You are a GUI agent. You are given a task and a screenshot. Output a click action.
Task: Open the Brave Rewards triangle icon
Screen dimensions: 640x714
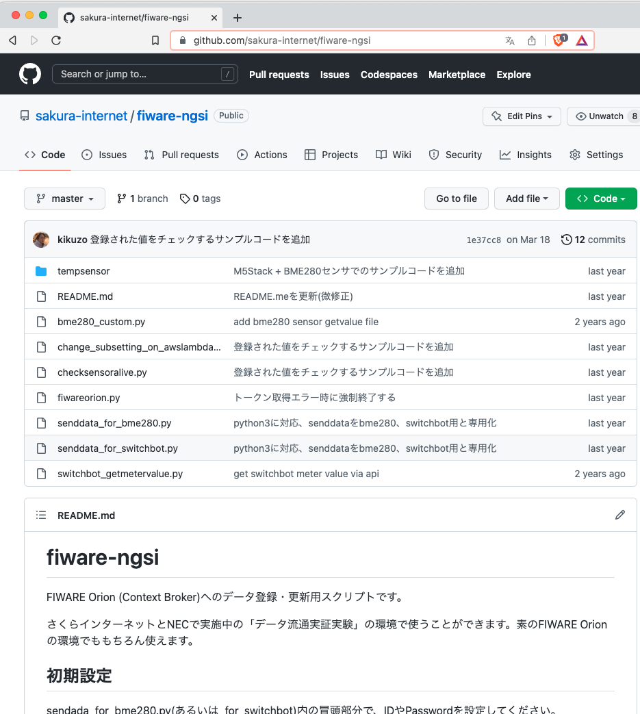coord(582,41)
